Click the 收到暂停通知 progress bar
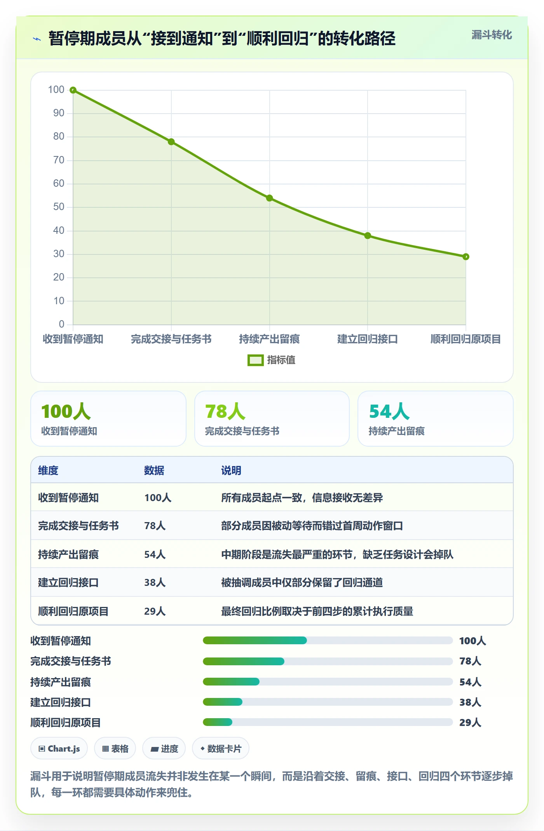Image resolution: width=544 pixels, height=831 pixels. (x=328, y=640)
